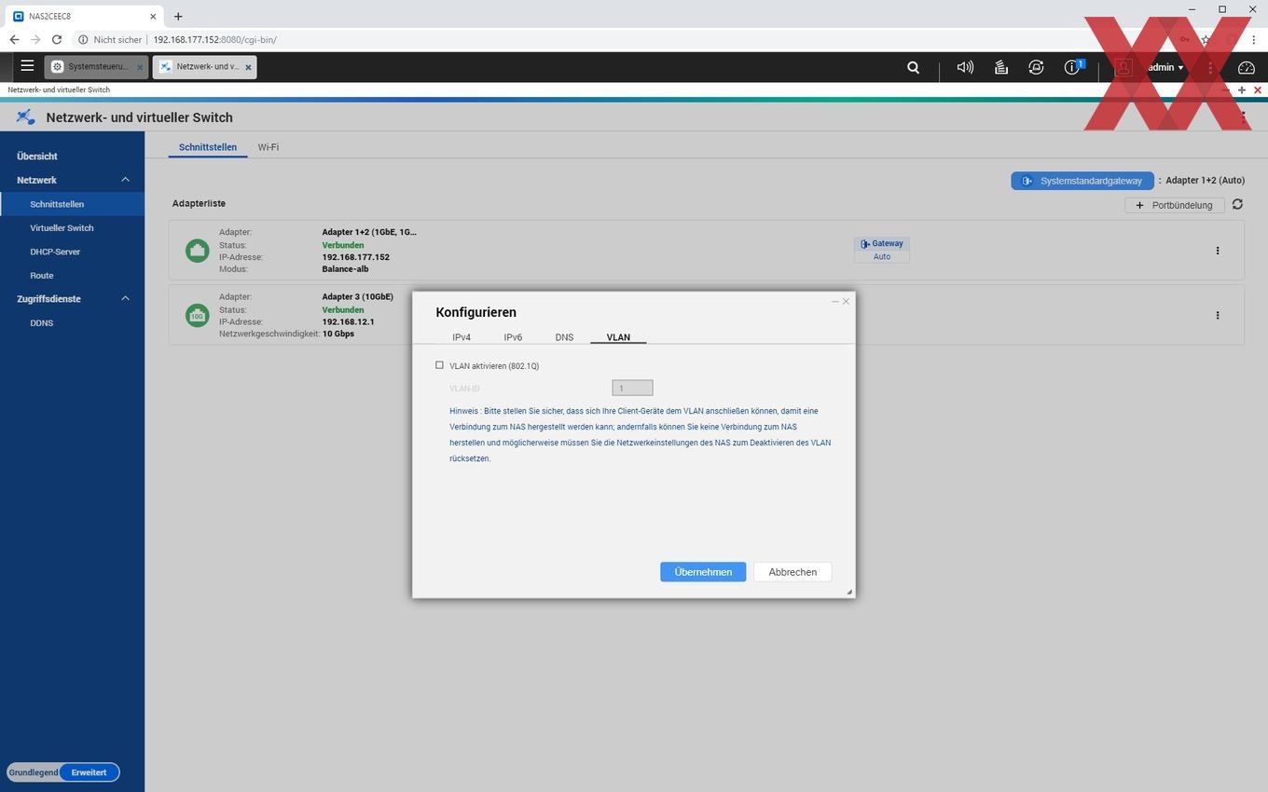The height and width of the screenshot is (792, 1268).
Task: Click the Abbrechen button
Action: pos(792,572)
